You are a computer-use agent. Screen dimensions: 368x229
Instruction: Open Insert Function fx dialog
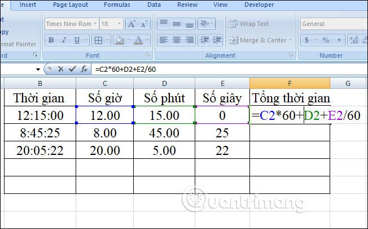pyautogui.click(x=84, y=69)
